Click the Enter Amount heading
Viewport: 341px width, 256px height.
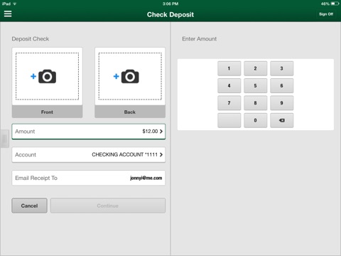click(x=199, y=39)
